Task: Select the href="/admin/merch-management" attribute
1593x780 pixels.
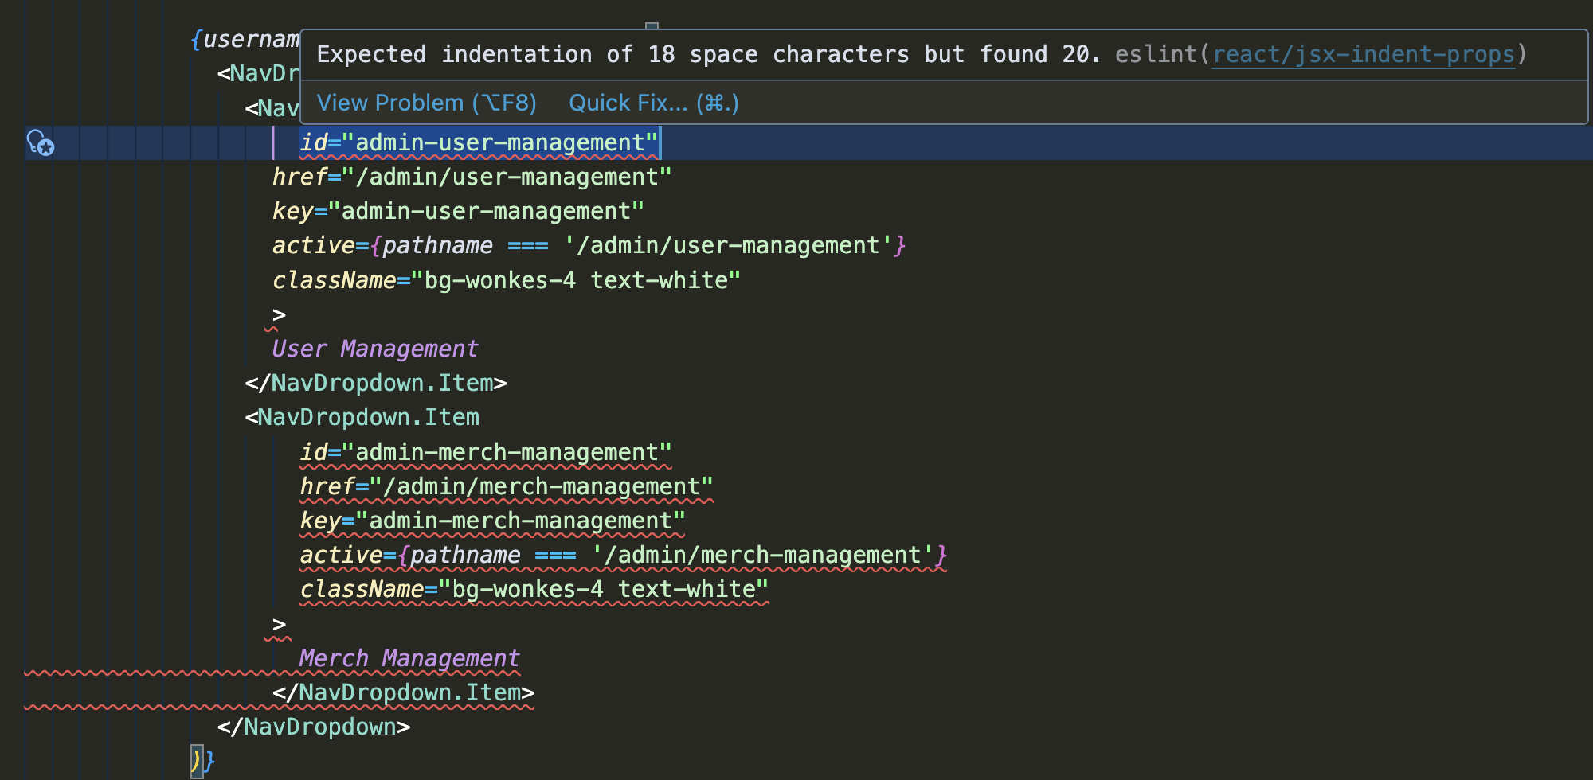Action: (x=506, y=486)
